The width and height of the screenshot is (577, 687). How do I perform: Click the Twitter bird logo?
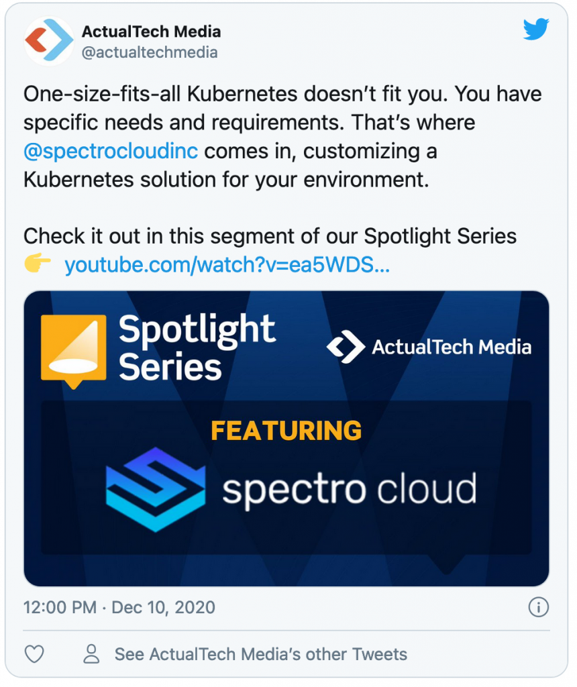coord(536,29)
